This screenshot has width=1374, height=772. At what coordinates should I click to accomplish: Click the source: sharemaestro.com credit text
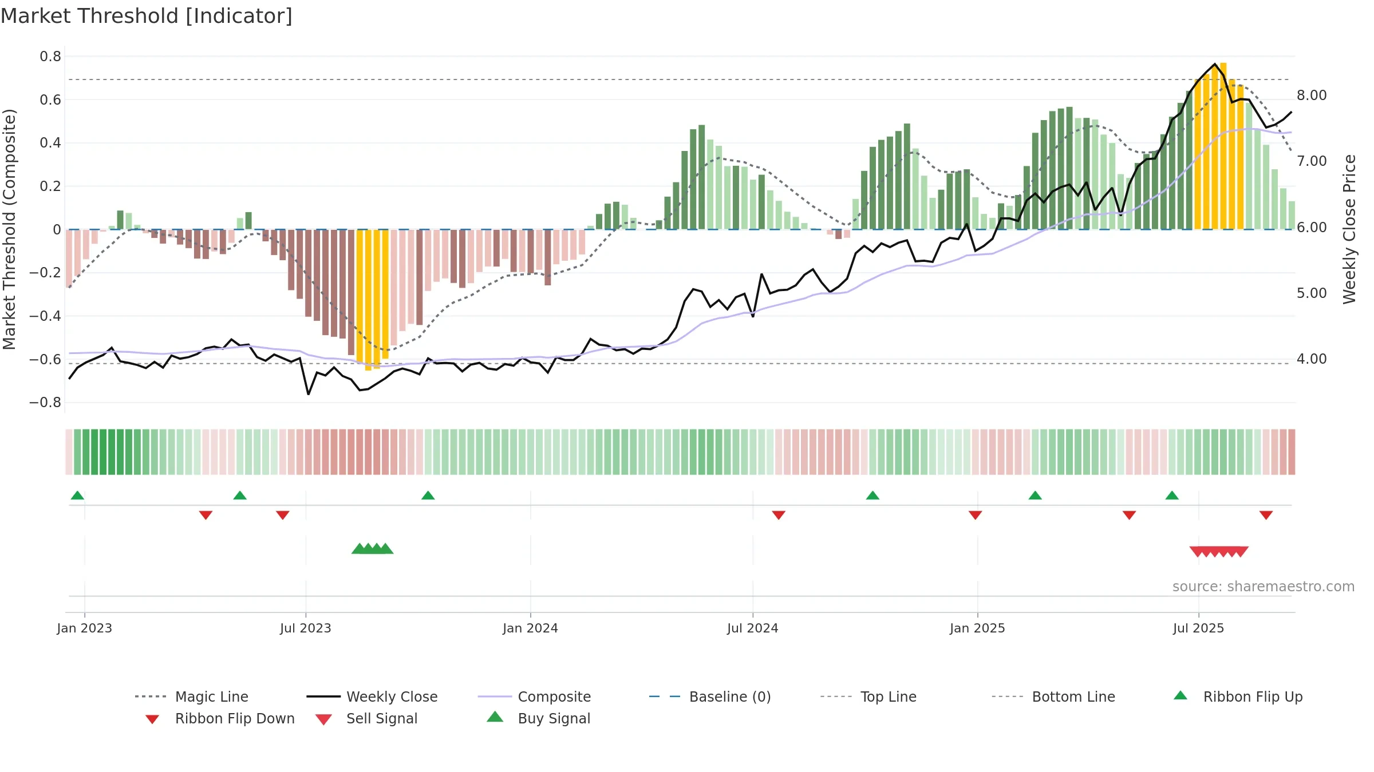[x=1264, y=587]
